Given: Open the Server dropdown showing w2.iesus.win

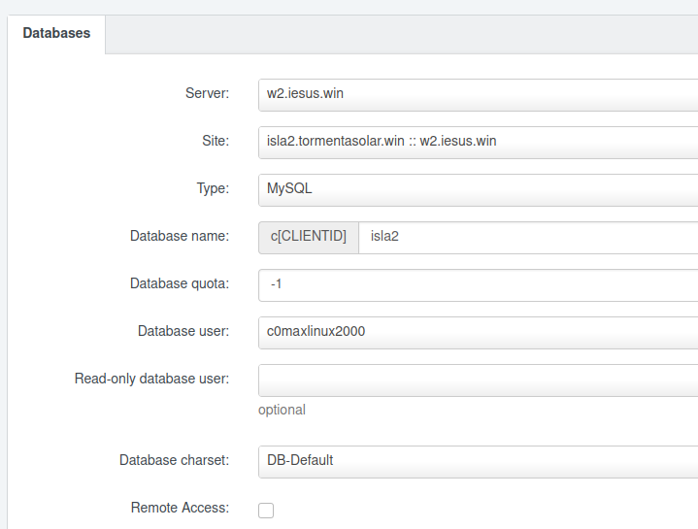Looking at the screenshot, I should [x=478, y=95].
